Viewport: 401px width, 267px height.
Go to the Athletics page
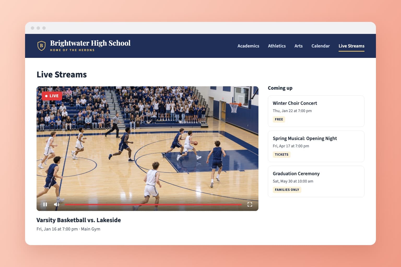pyautogui.click(x=277, y=46)
